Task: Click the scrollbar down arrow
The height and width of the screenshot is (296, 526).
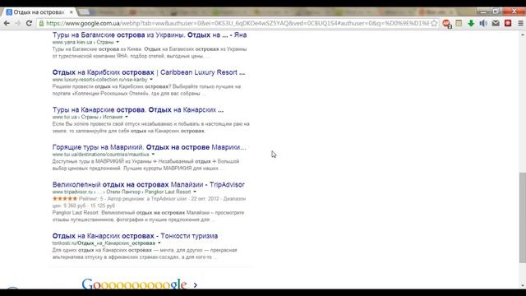Action: (523, 285)
